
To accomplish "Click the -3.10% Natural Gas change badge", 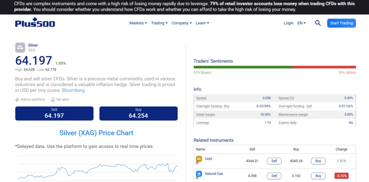I will pos(341,175).
